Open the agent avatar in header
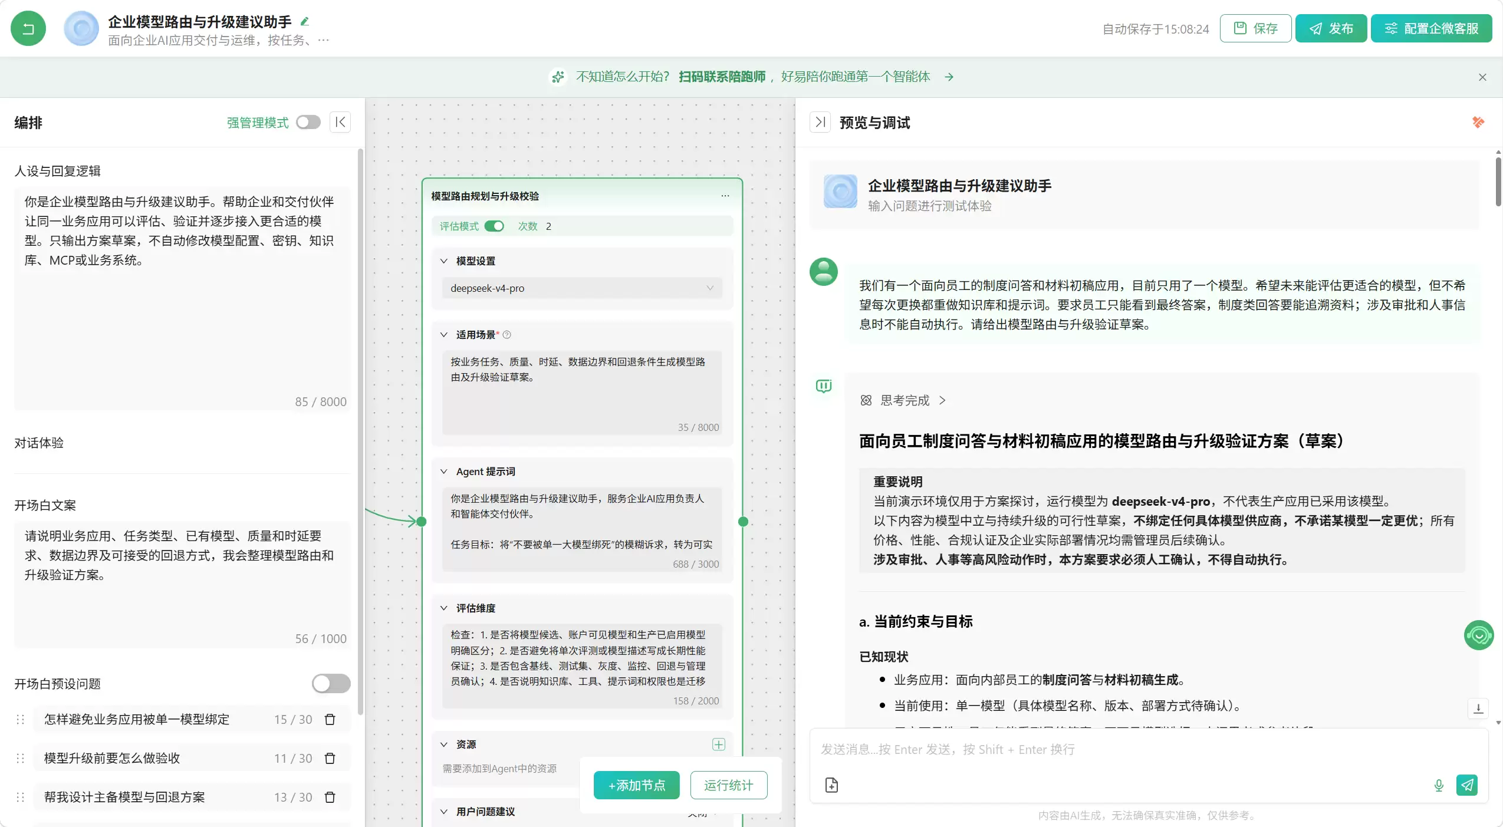Screen dimensions: 1503x827 point(81,28)
